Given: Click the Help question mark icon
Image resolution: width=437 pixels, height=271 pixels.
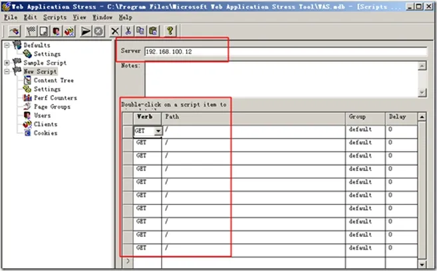Looking at the screenshot, I should pyautogui.click(x=170, y=31).
